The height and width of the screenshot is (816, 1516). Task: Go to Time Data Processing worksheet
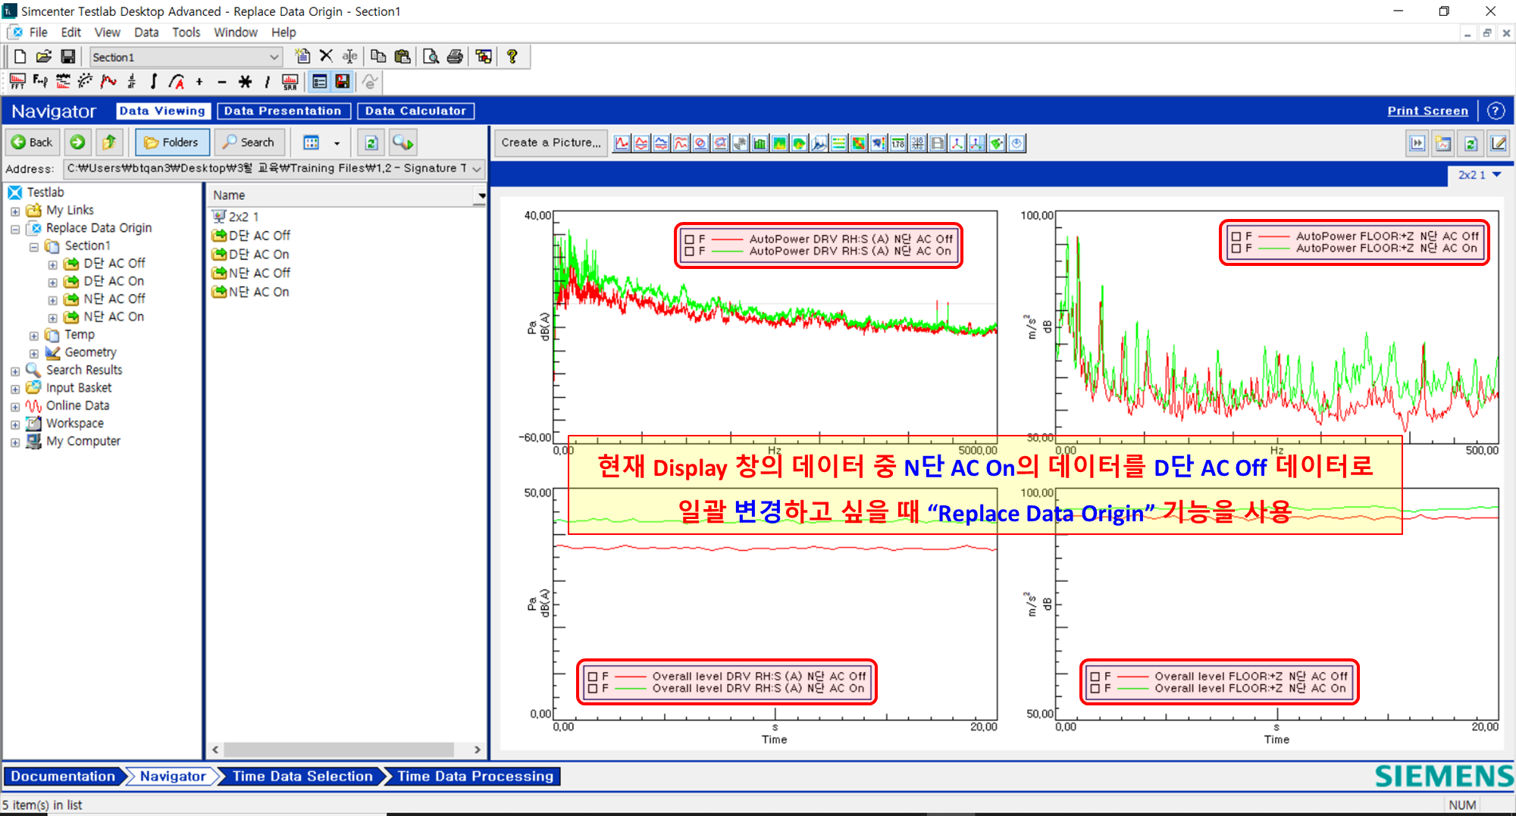[475, 776]
